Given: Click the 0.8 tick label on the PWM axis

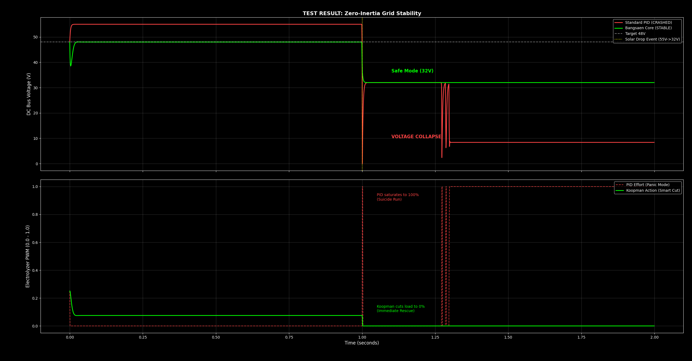Looking at the screenshot, I should [35, 215].
